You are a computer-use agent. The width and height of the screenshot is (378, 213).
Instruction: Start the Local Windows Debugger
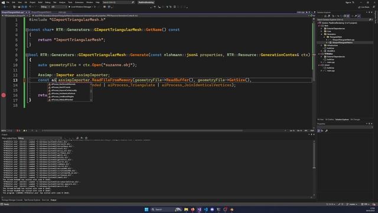pyautogui.click(x=80, y=7)
